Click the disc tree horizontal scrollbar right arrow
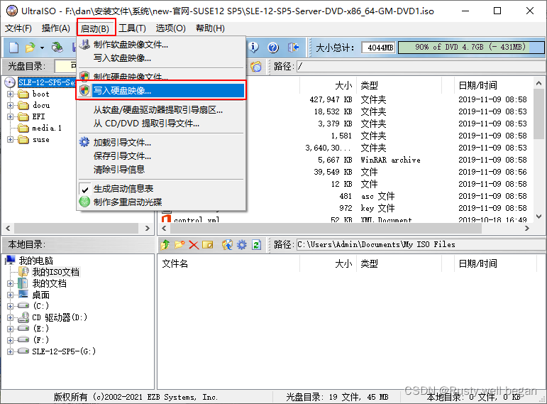 click(148, 229)
